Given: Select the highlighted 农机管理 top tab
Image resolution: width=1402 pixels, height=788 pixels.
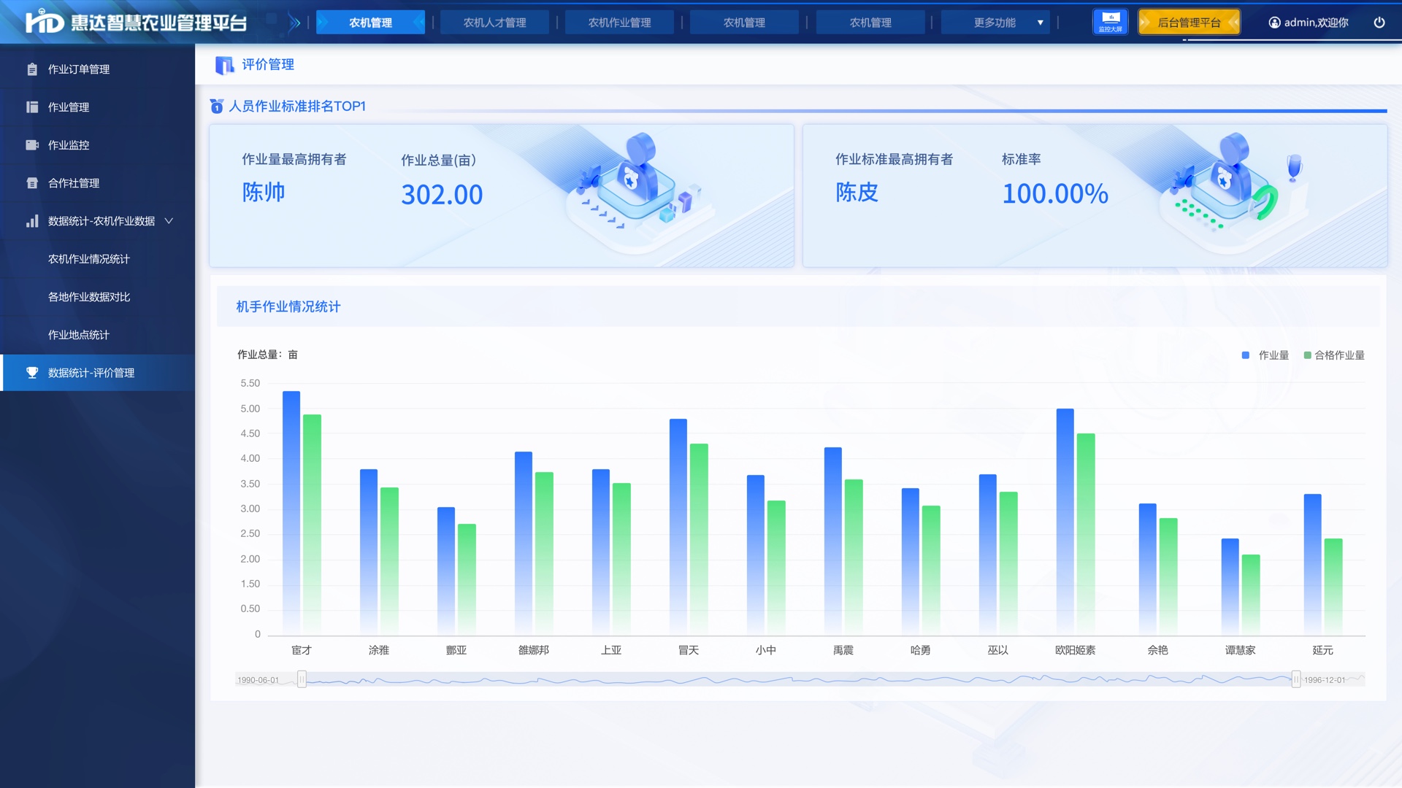Looking at the screenshot, I should coord(370,23).
